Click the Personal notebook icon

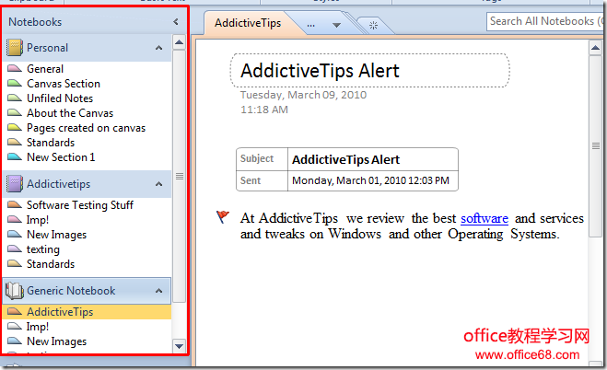coord(15,48)
